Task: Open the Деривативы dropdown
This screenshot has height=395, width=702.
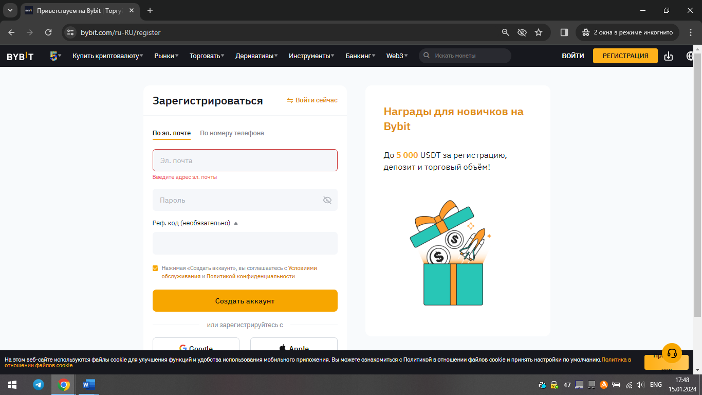Action: tap(256, 56)
